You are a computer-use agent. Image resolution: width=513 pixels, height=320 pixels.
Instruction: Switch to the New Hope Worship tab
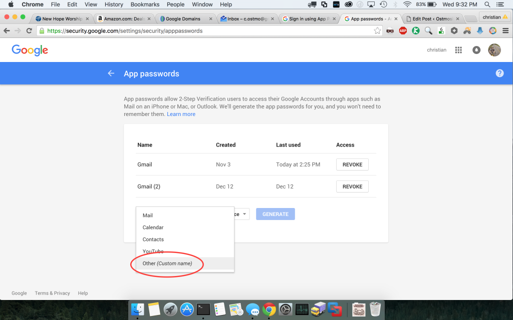tap(62, 19)
